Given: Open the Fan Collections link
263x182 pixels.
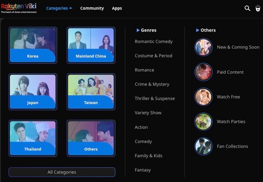Looking at the screenshot, I should pyautogui.click(x=233, y=146).
